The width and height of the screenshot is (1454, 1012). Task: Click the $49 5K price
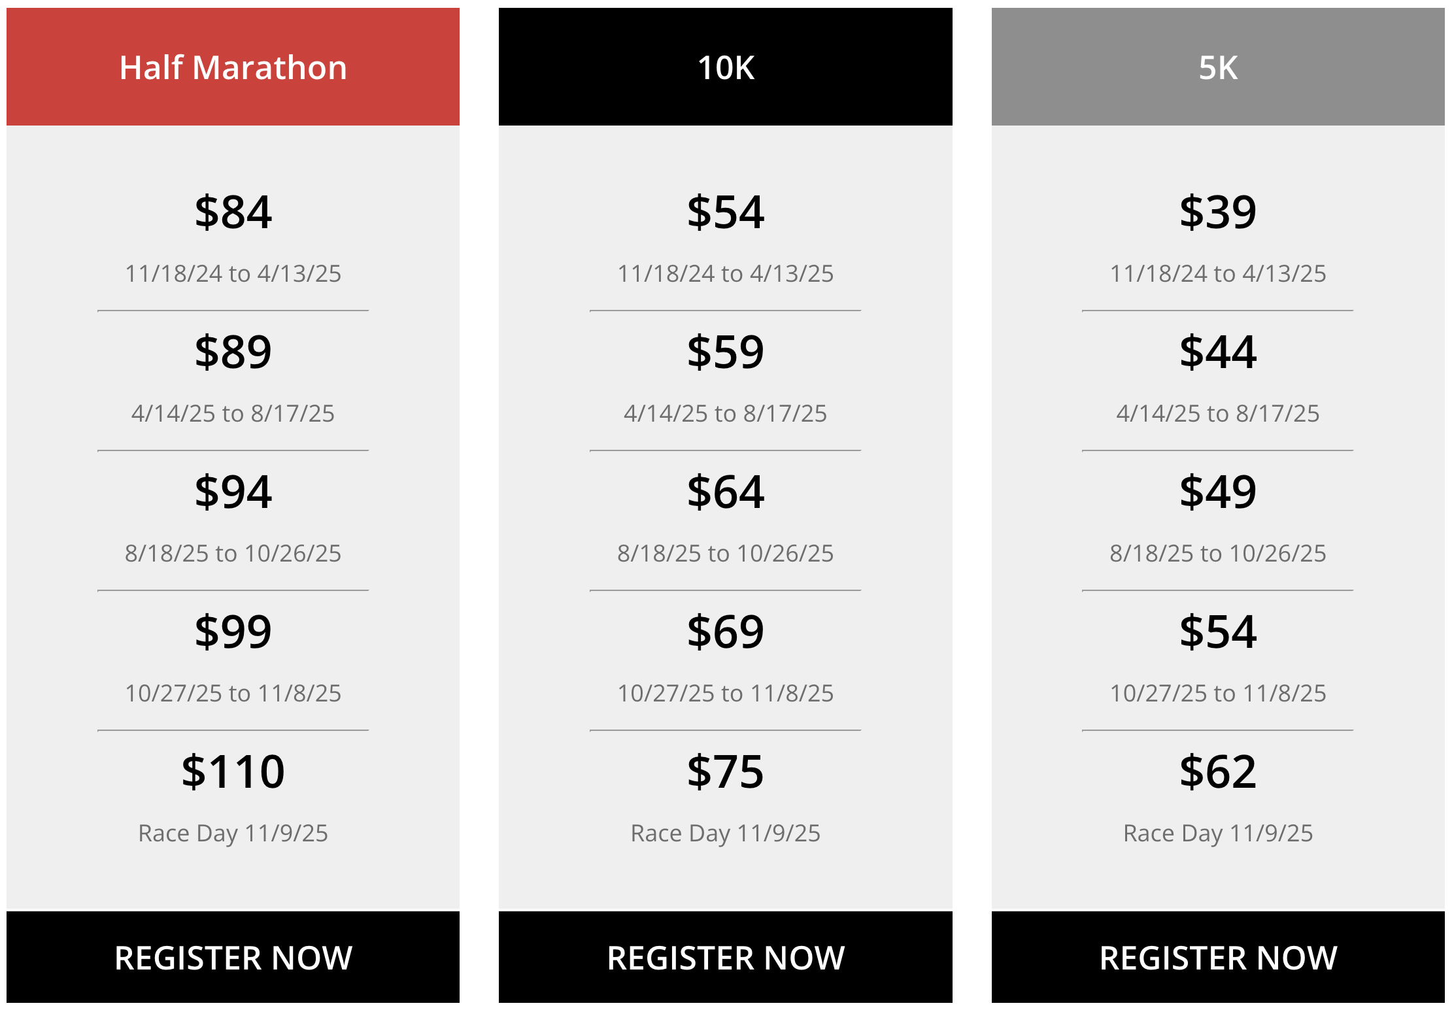pos(1218,492)
